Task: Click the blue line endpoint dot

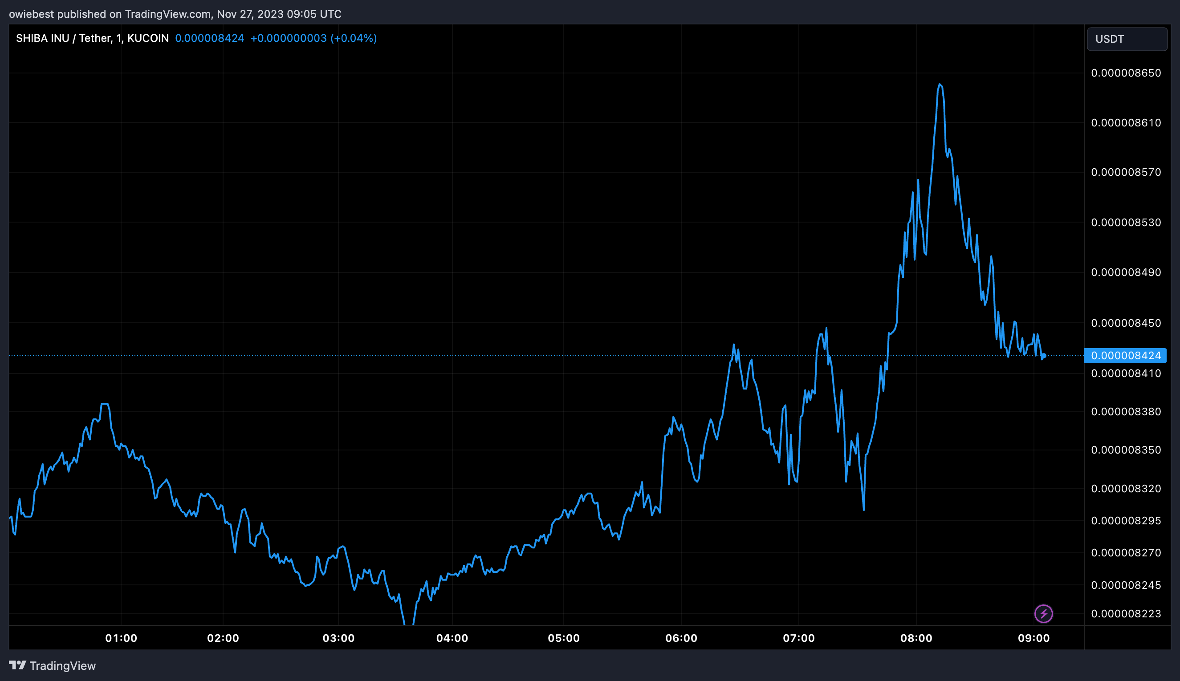Action: [x=1043, y=356]
